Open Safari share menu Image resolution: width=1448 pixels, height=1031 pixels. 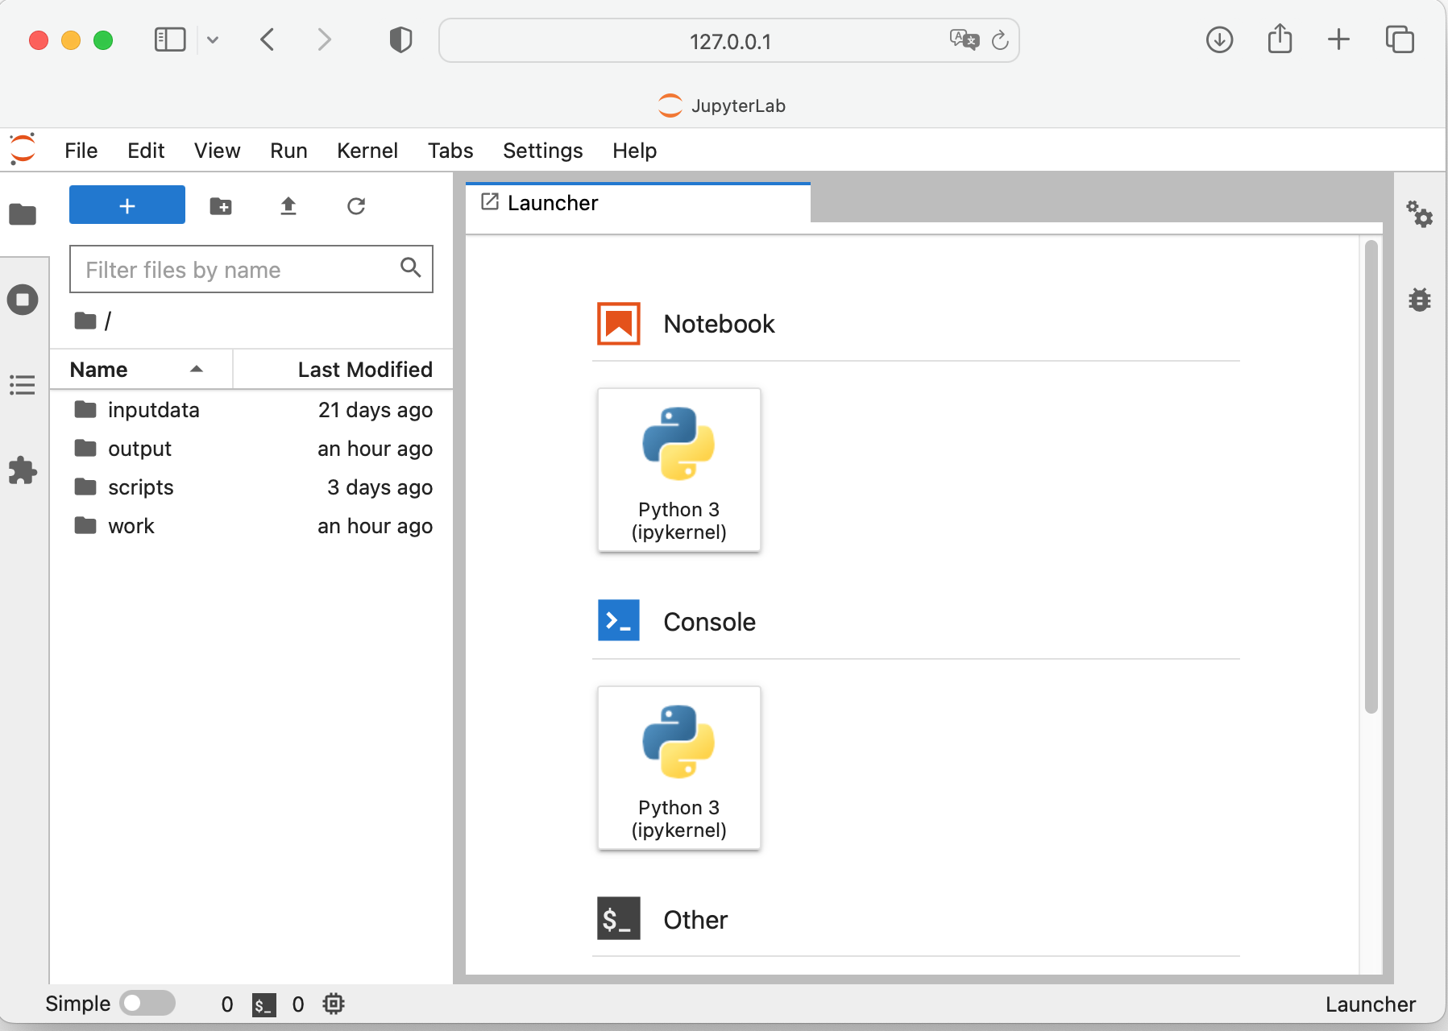pyautogui.click(x=1280, y=39)
